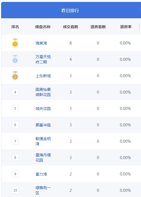
Task: Open the 万星天悦府二期 property link
Action: pos(43,59)
